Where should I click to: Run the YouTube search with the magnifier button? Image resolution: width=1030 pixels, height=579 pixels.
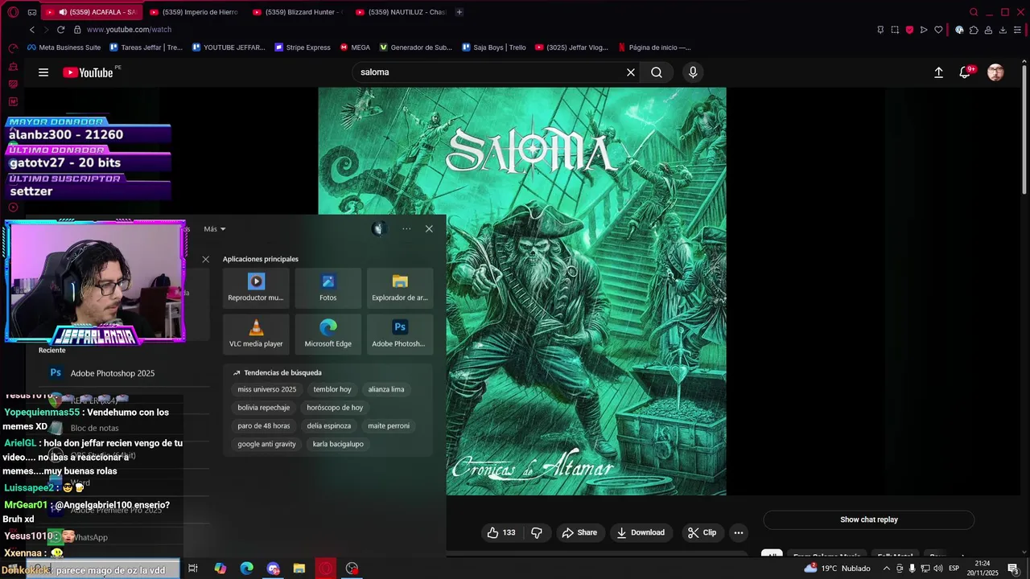[657, 72]
